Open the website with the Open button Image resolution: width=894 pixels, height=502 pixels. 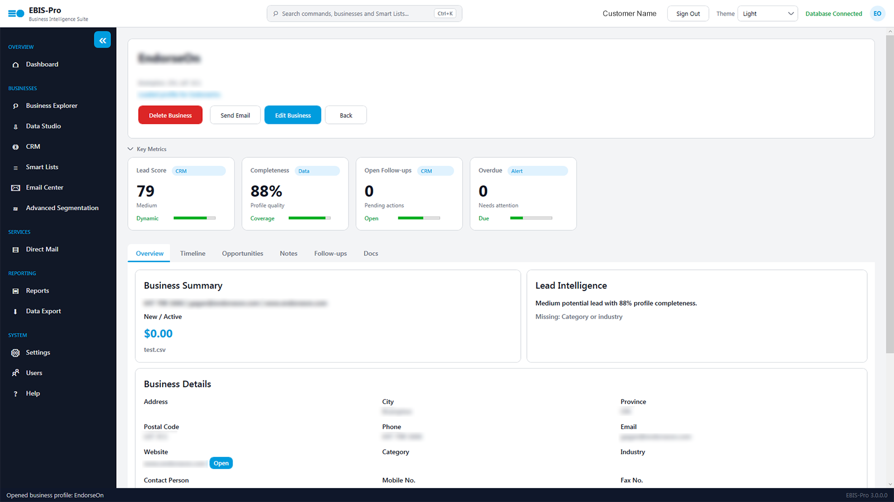(221, 463)
